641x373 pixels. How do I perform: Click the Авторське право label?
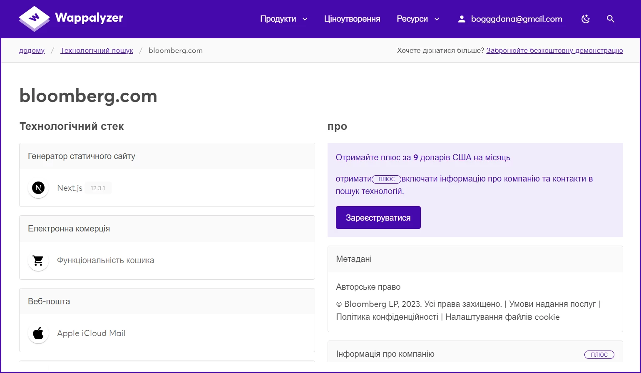(x=368, y=287)
